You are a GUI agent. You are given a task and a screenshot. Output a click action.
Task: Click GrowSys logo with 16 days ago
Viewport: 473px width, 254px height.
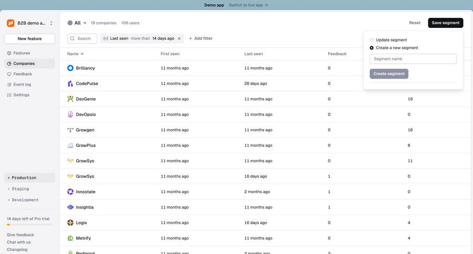click(70, 176)
